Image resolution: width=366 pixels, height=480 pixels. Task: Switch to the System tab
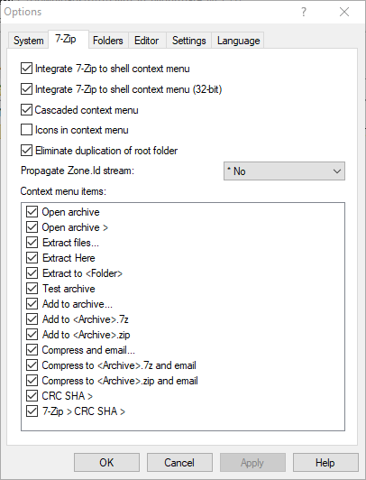(x=28, y=41)
